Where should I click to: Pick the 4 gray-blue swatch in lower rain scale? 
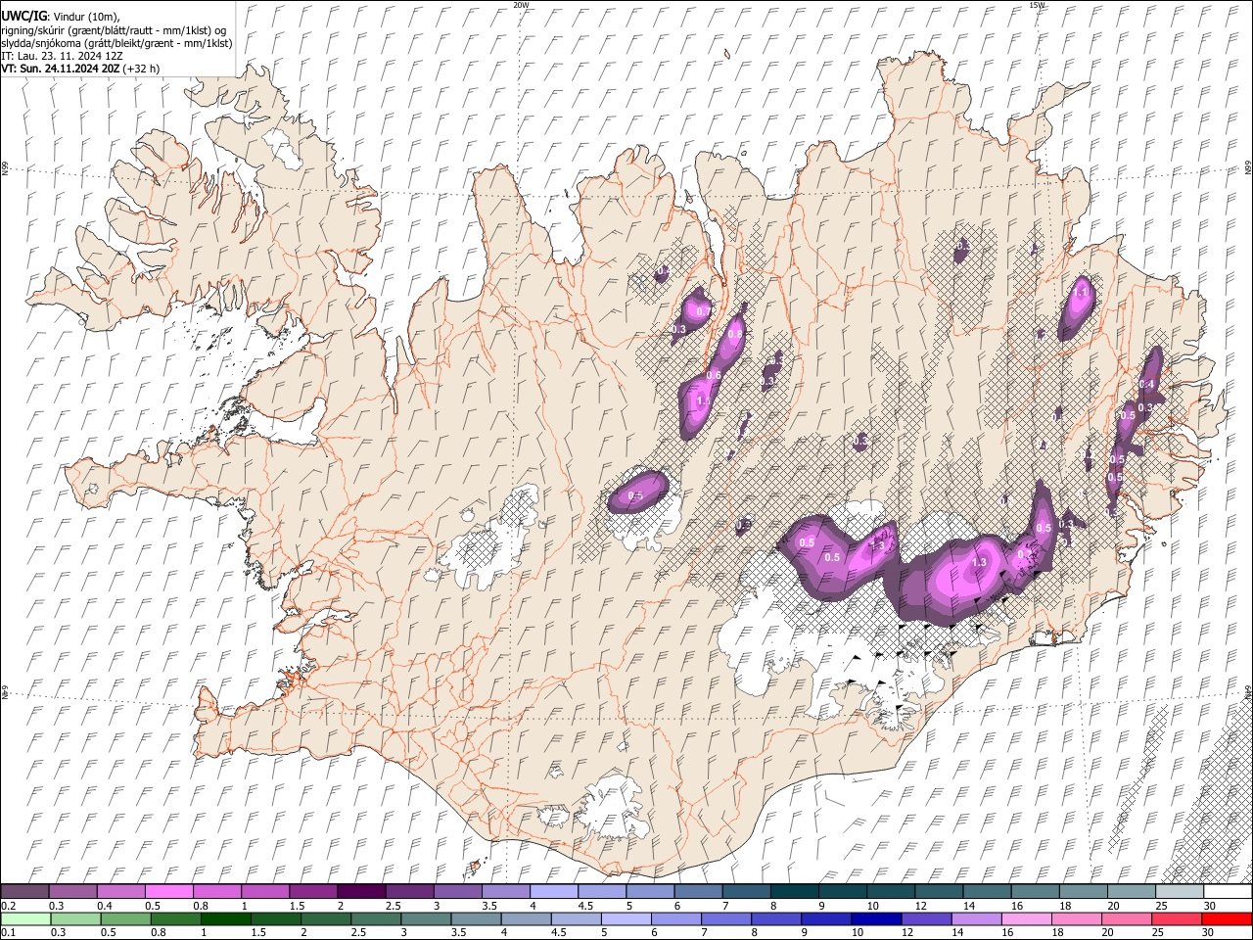(525, 918)
